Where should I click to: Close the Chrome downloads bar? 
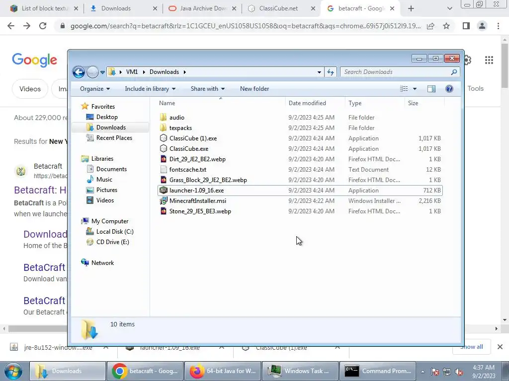(500, 347)
